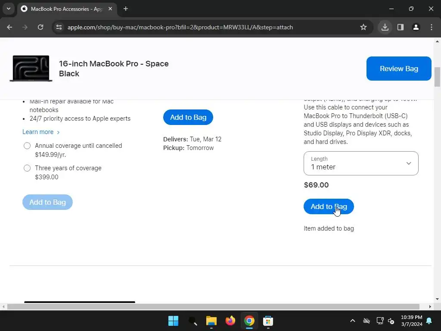This screenshot has width=441, height=331.
Task: Click vertical scrollbar down arrow
Action: (x=437, y=299)
